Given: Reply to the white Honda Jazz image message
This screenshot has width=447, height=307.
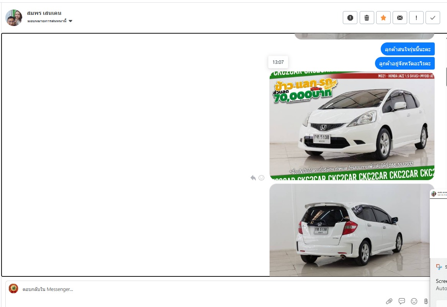Looking at the screenshot, I should [253, 178].
